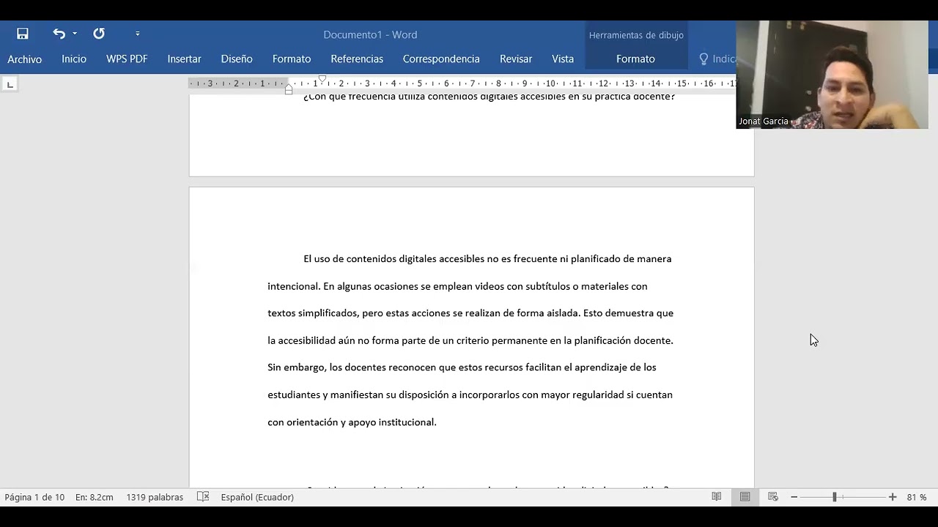Open Formato under Herramientas de dibujo
This screenshot has height=527, width=938.
click(635, 59)
